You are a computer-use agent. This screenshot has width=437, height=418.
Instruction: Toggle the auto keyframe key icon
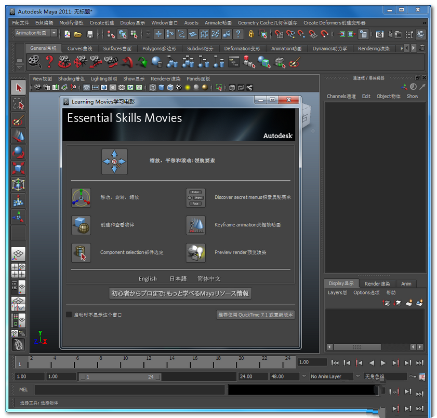(413, 376)
